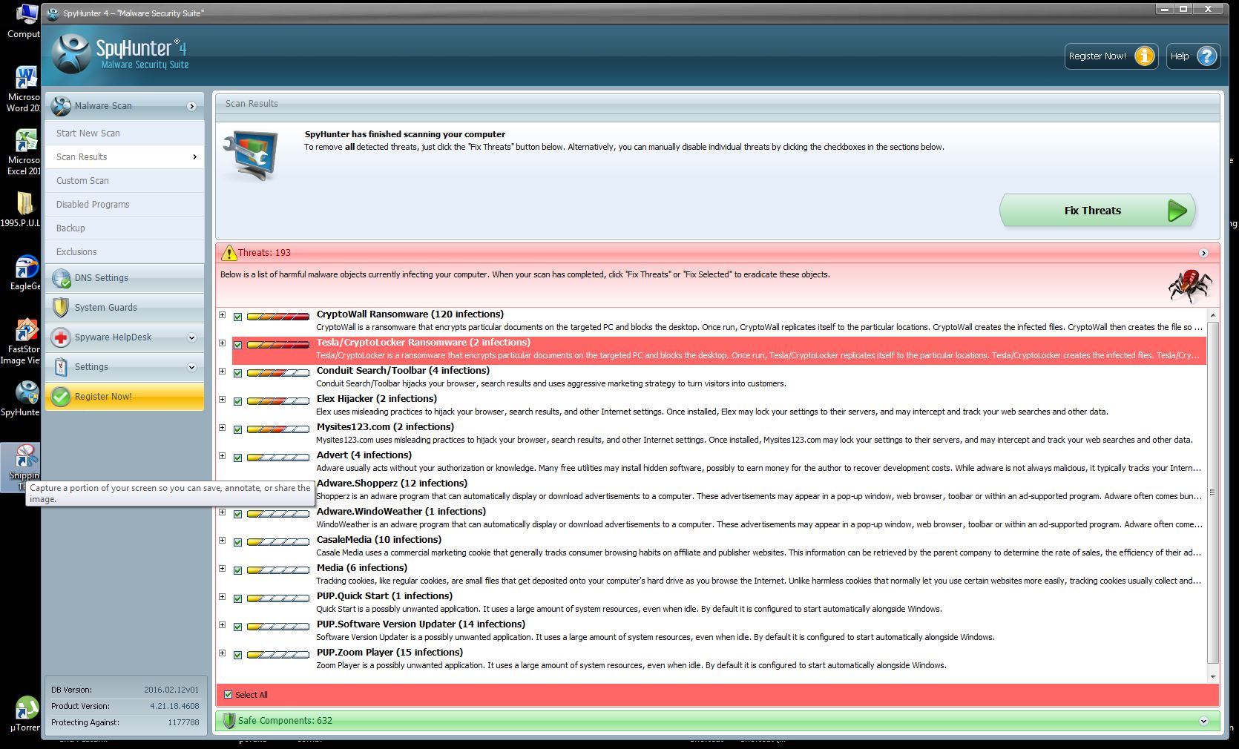
Task: Select the PUP.Quick Start (1 infections) row
Action: [x=719, y=603]
